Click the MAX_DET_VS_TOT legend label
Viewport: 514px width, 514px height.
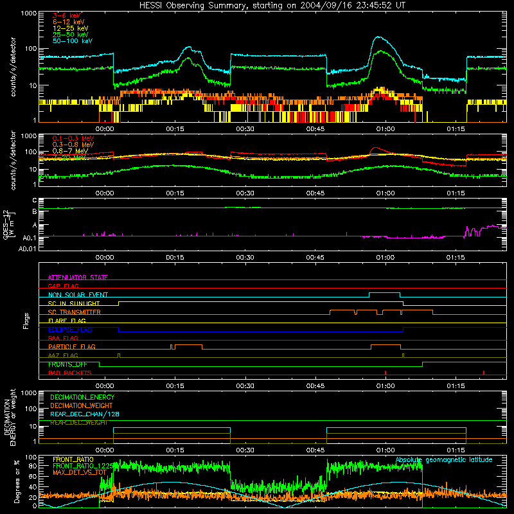(x=80, y=472)
